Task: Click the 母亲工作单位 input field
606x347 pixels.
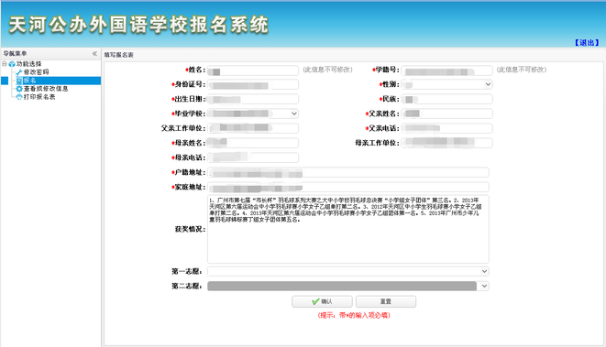Action: [x=446, y=143]
